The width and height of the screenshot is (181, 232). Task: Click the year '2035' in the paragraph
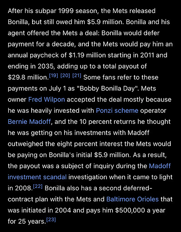(46, 66)
